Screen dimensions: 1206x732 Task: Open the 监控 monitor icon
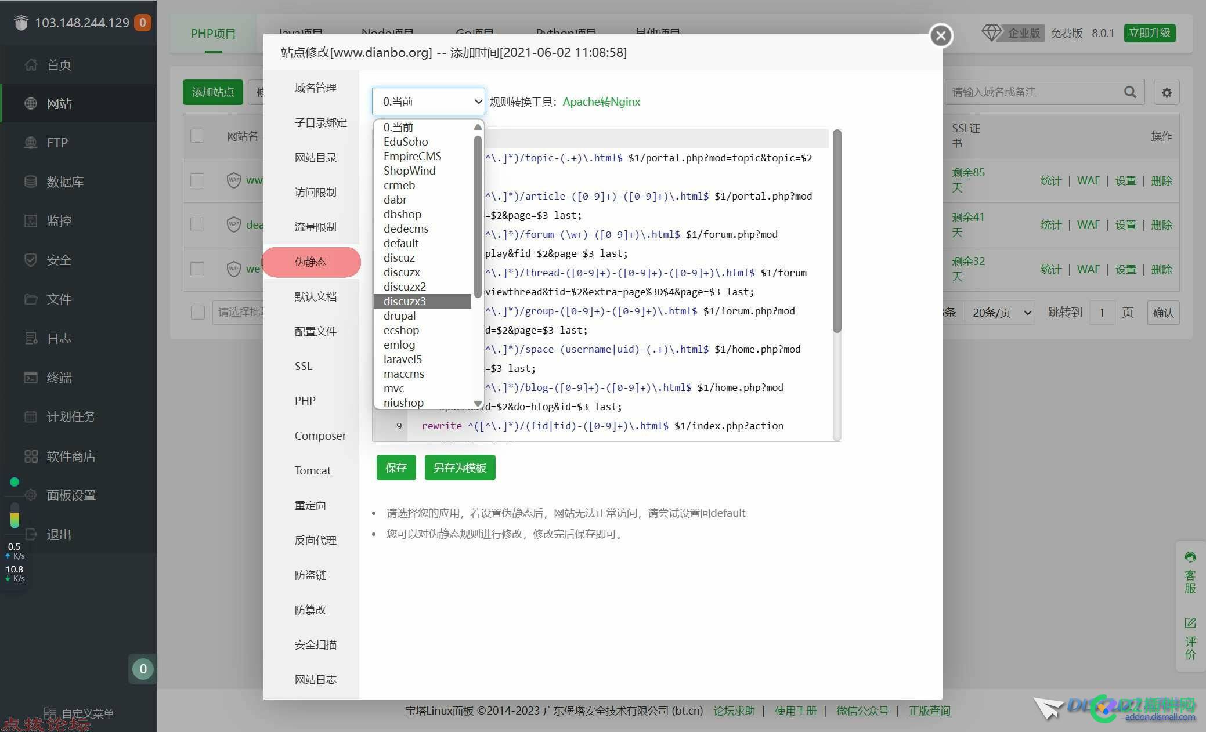coord(31,221)
